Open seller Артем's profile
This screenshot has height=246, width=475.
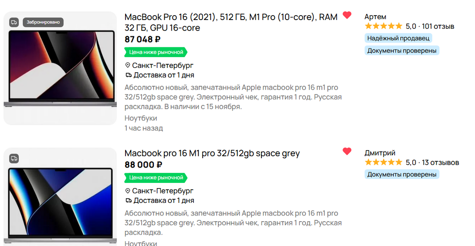375,17
